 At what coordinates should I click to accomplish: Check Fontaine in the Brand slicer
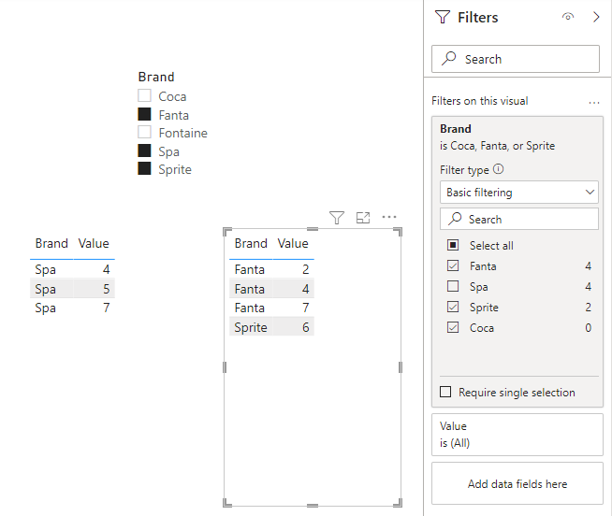coord(144,132)
